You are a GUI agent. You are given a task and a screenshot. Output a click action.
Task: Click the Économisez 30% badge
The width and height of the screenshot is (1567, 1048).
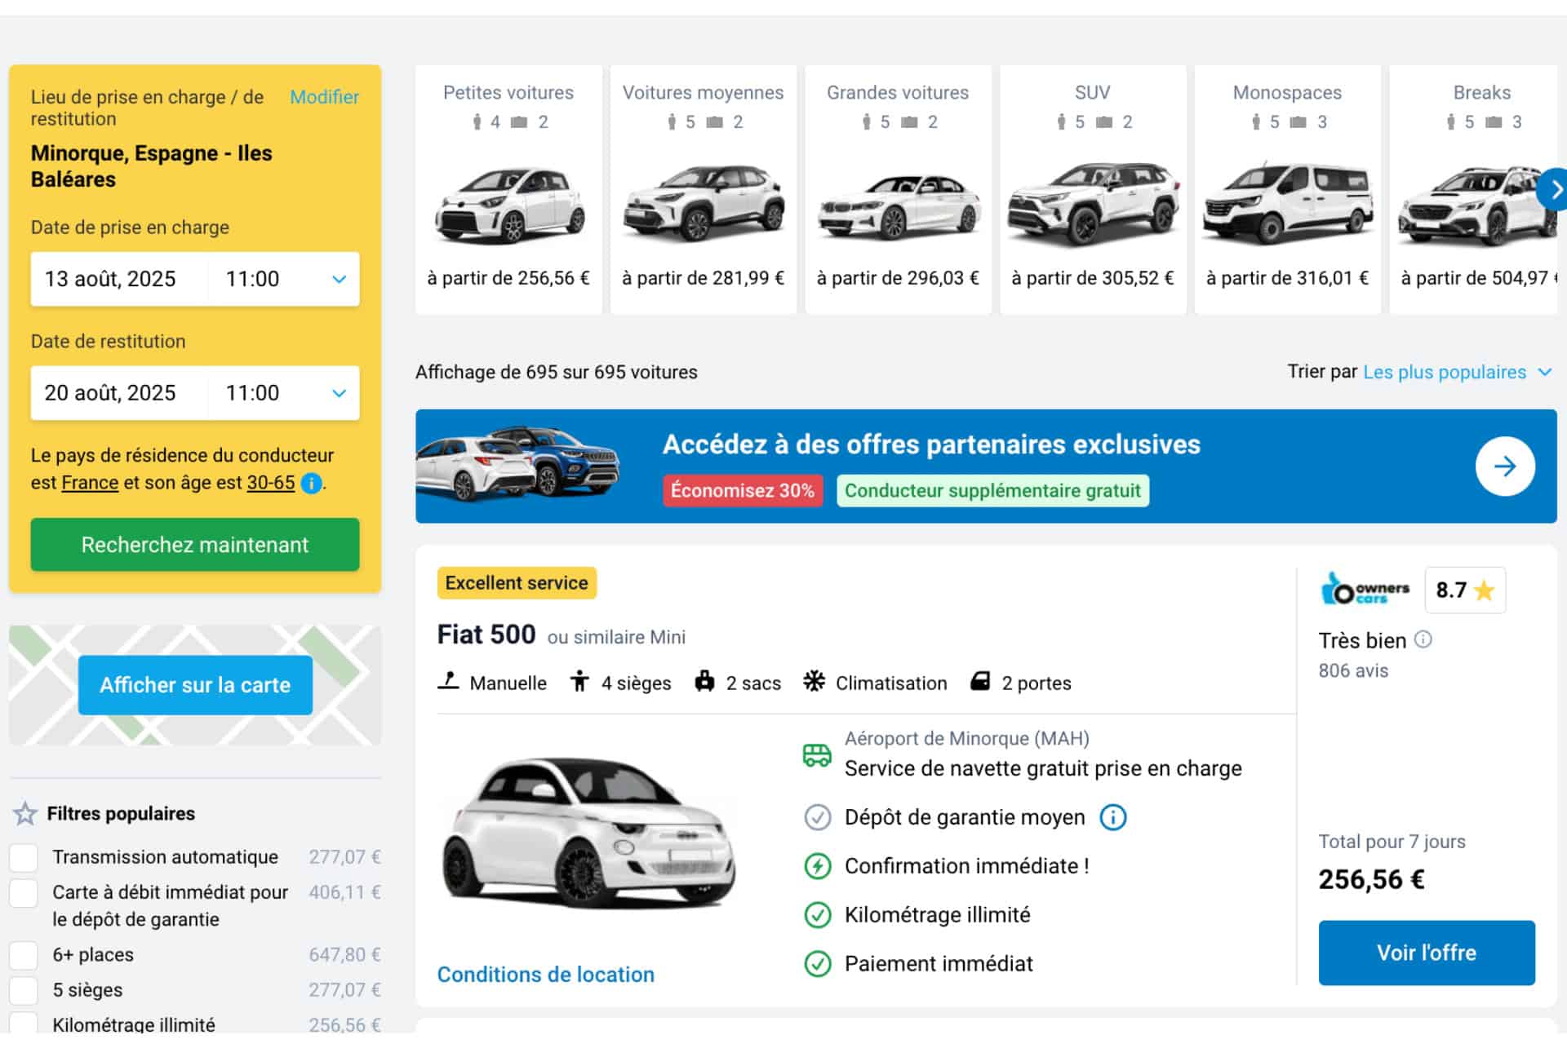point(743,491)
